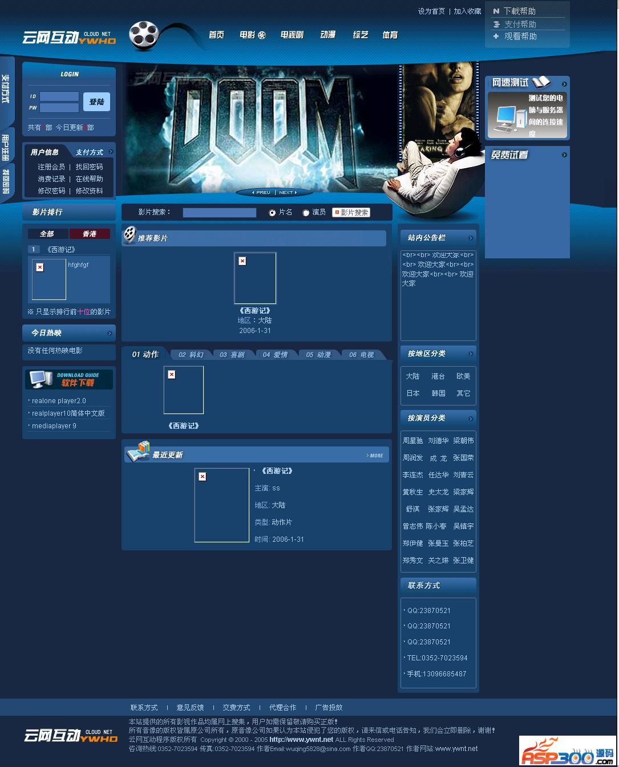Focus the 影片搜索 text field
Image resolution: width=619 pixels, height=767 pixels.
(219, 213)
